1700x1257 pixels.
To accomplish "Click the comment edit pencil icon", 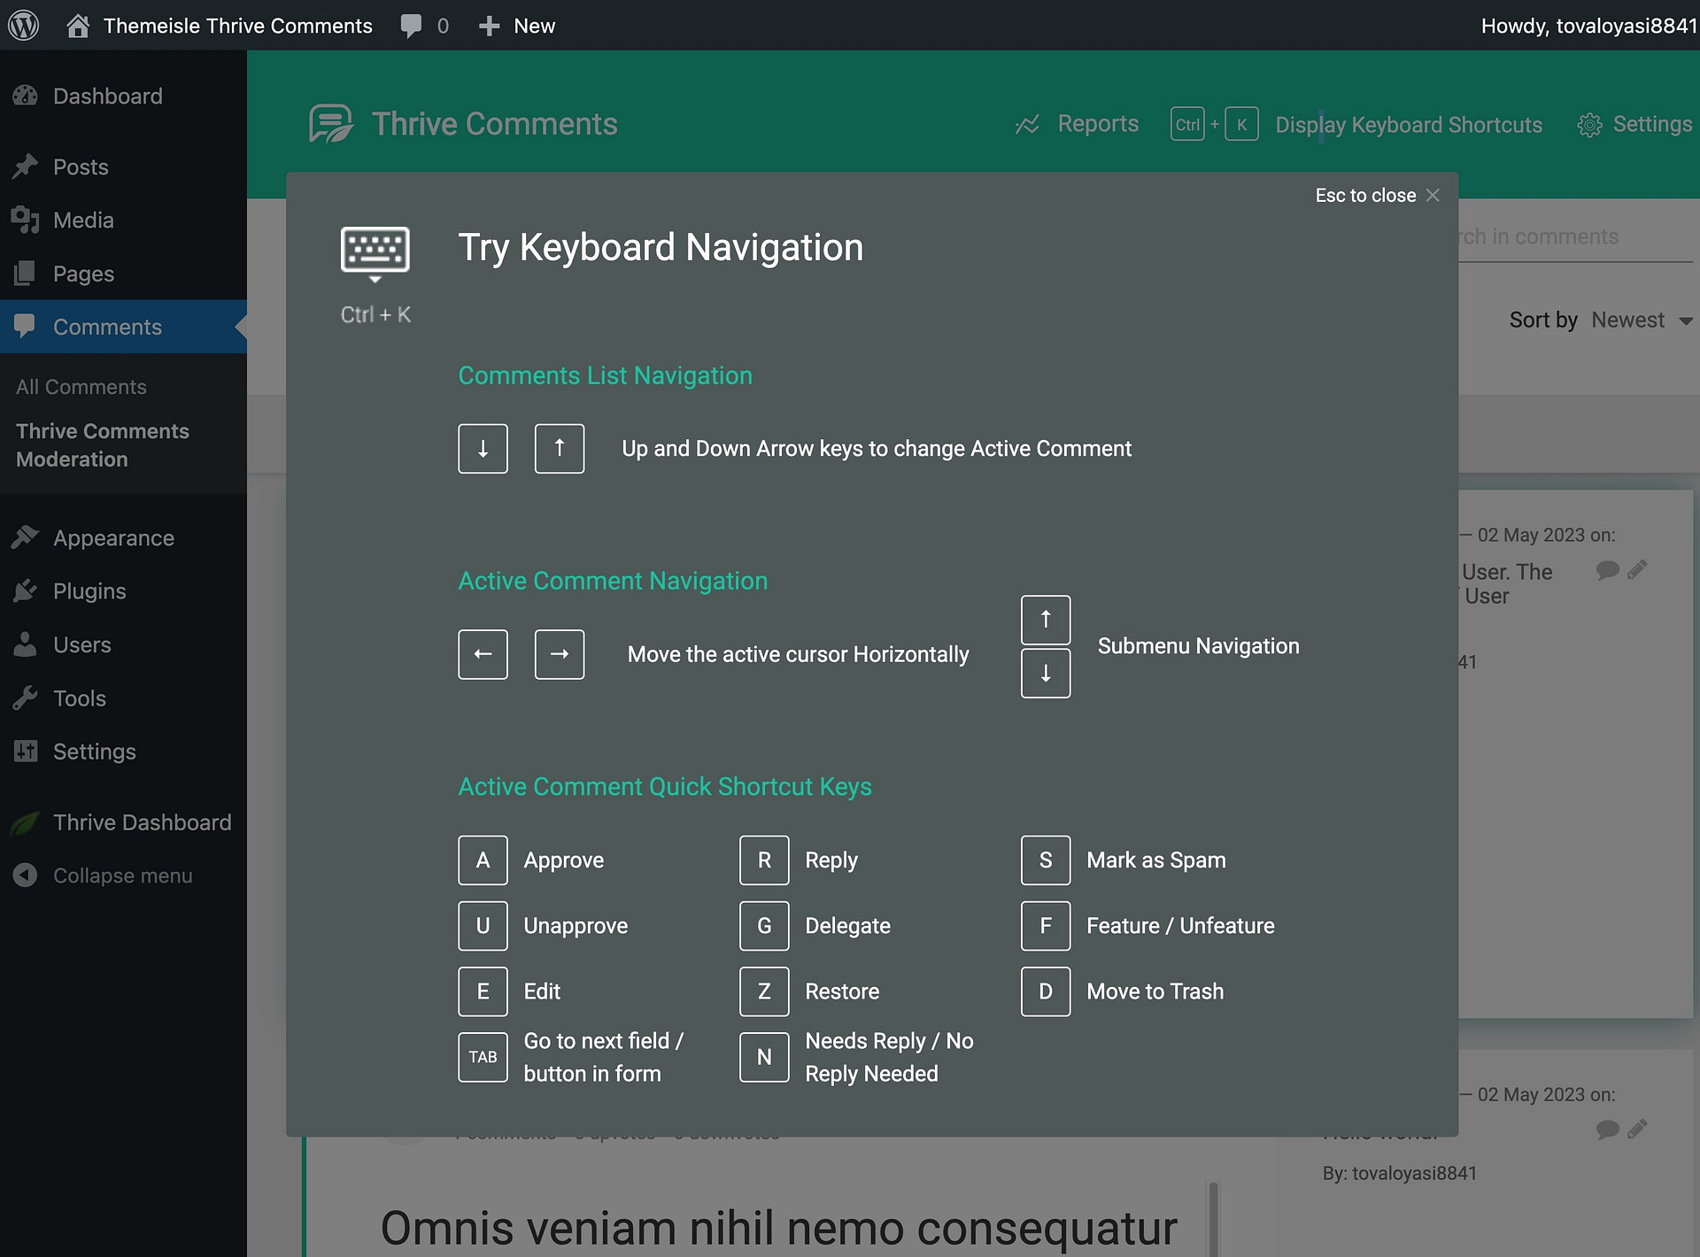I will (x=1635, y=569).
